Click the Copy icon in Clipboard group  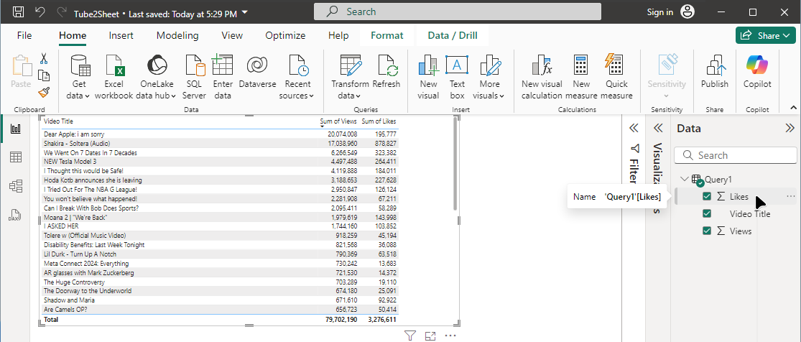click(x=44, y=75)
